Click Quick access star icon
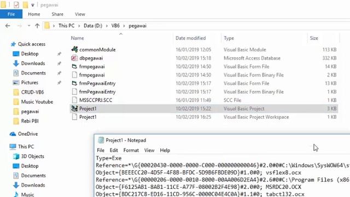This screenshot has width=350, height=197. (x=13, y=44)
